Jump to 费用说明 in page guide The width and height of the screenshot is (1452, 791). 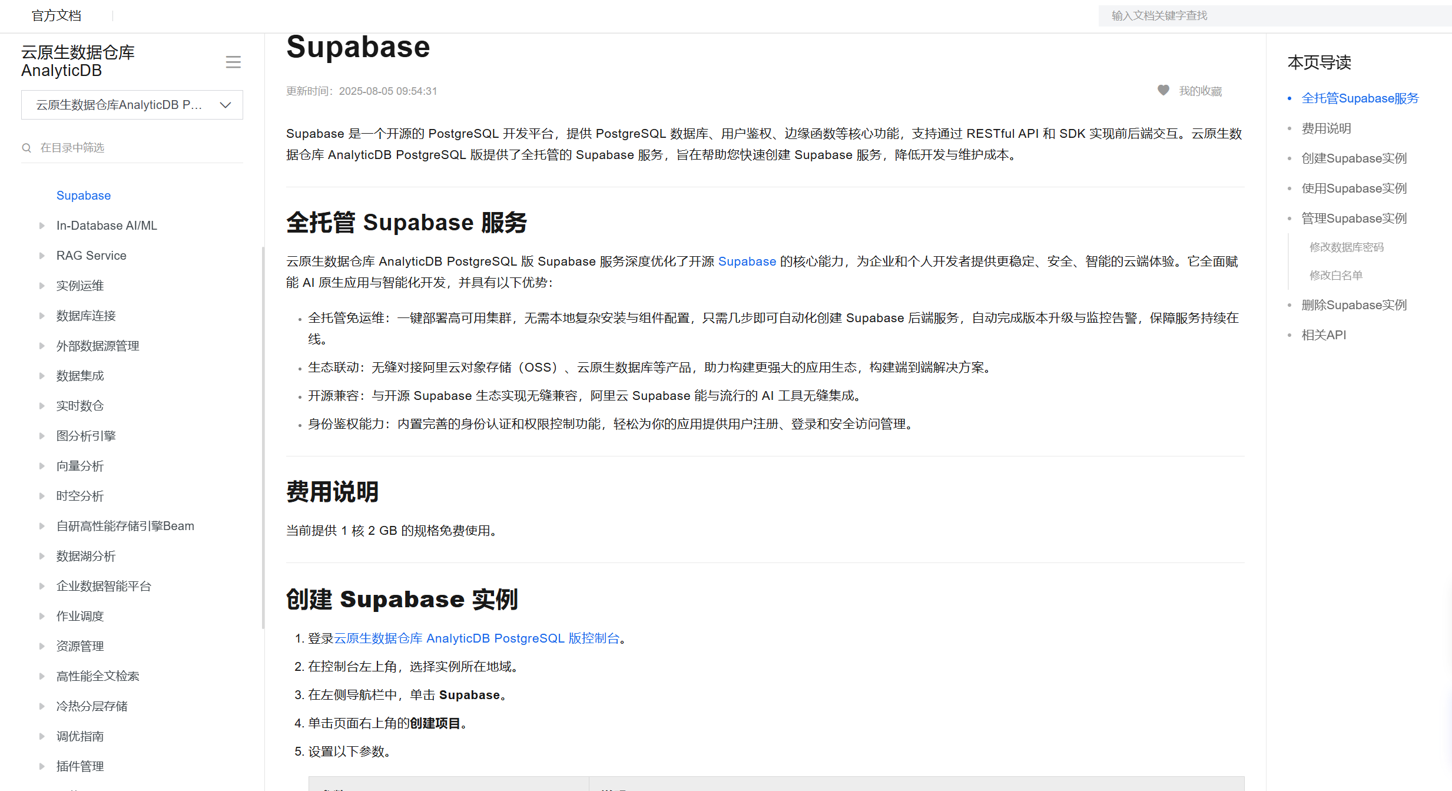pos(1326,128)
